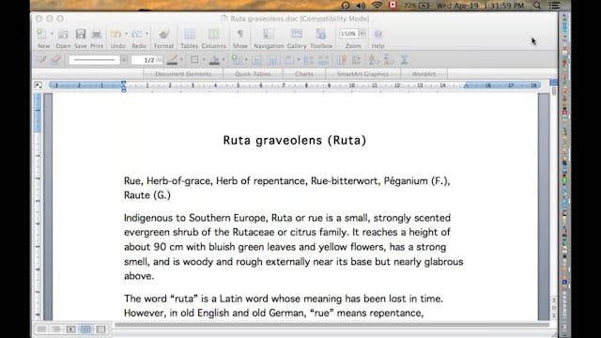
Task: Select the table Eraser tool
Action: pyautogui.click(x=56, y=60)
